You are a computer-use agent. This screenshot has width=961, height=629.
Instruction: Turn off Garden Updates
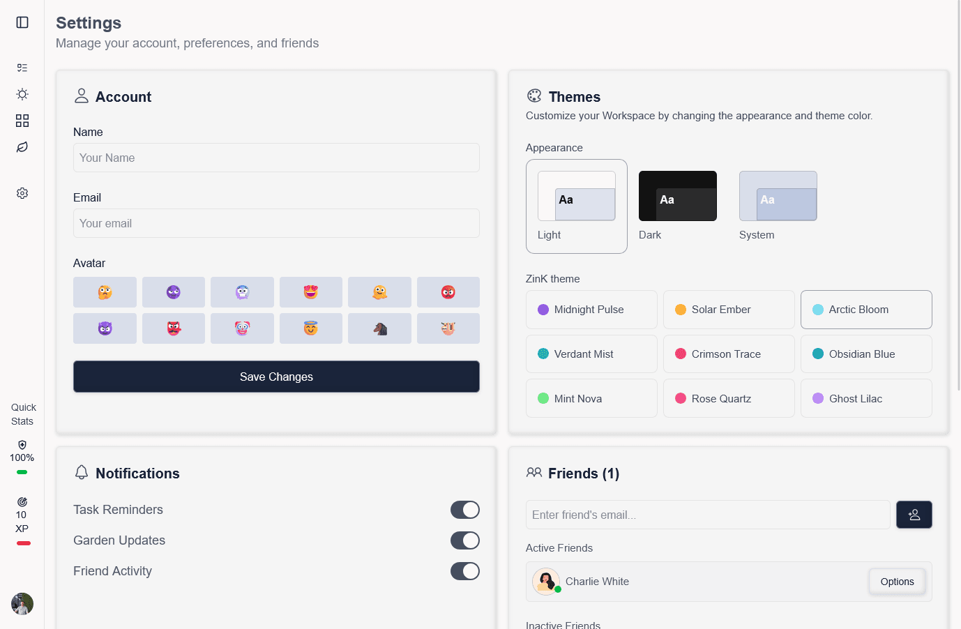click(x=465, y=540)
